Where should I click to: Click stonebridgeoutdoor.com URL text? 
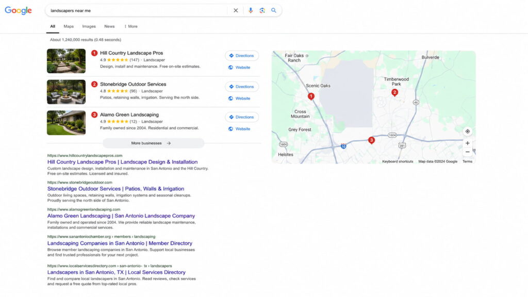click(80, 183)
